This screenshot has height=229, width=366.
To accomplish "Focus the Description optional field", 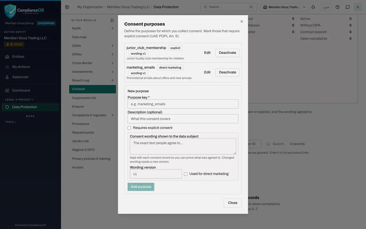I will click(x=183, y=119).
